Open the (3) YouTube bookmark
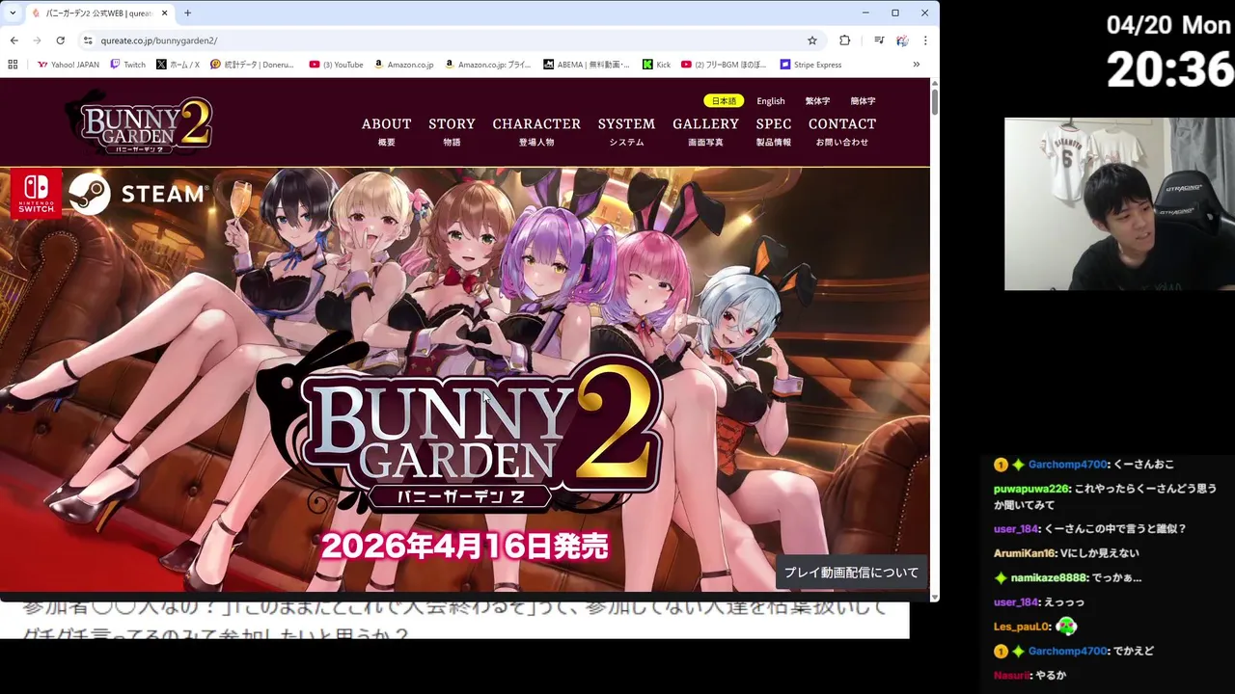 coord(336,65)
